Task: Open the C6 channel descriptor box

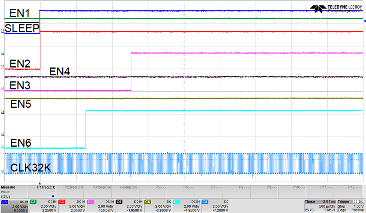Action: (157, 206)
